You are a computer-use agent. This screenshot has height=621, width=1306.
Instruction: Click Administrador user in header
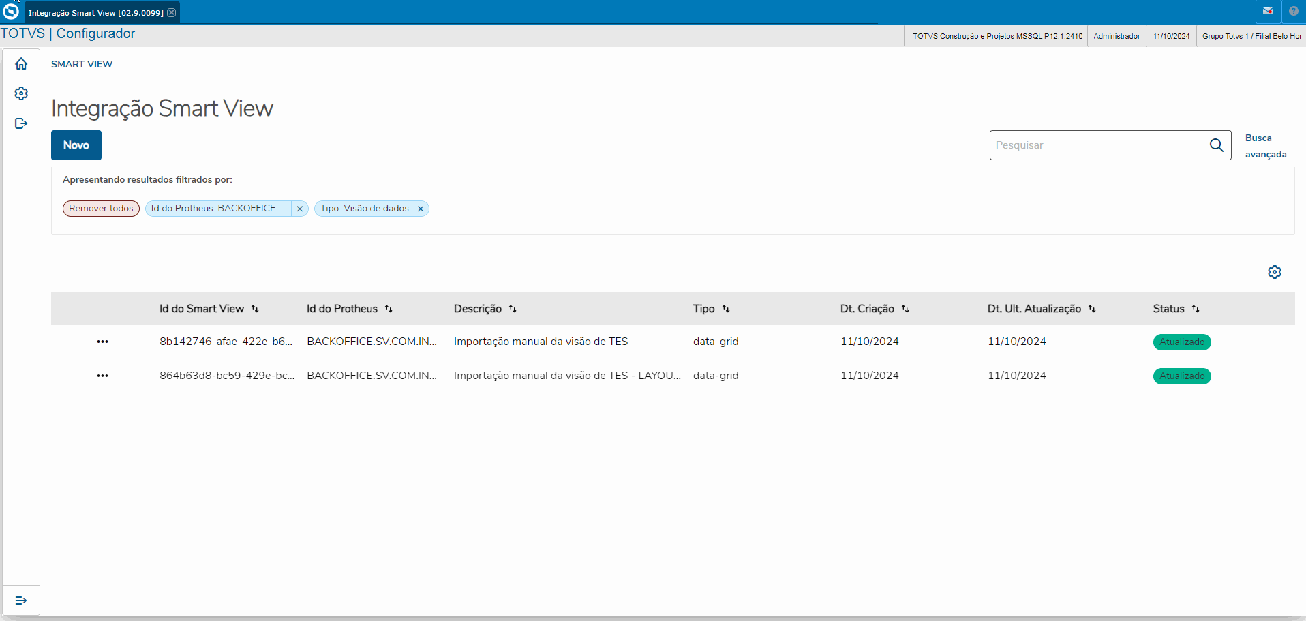1117,36
